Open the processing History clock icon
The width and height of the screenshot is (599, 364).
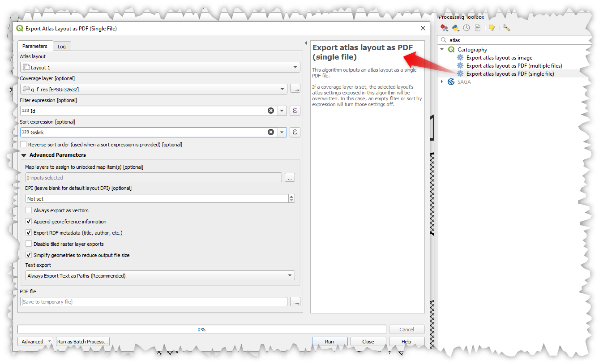coord(466,28)
